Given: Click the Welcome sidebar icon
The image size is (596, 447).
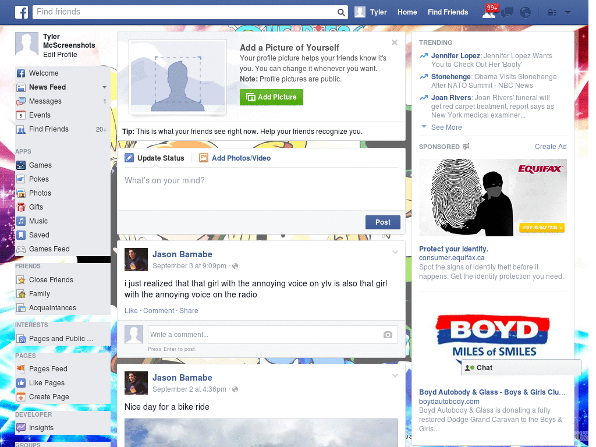Looking at the screenshot, I should [21, 73].
